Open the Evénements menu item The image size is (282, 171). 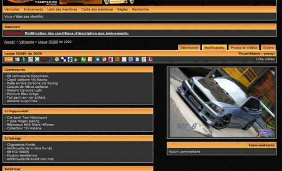click(33, 9)
